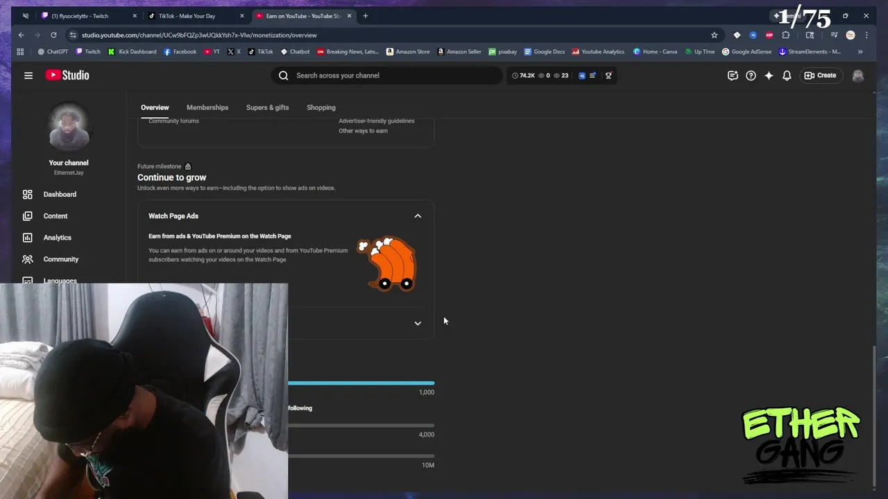Click the account avatar in Studio header

[858, 76]
